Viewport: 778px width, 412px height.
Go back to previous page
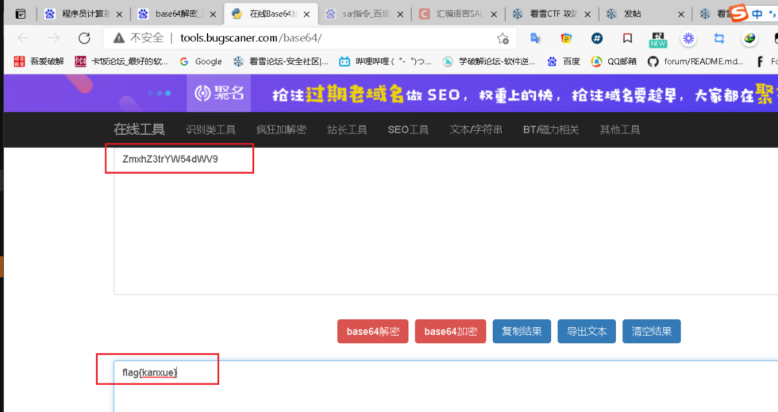tap(23, 38)
